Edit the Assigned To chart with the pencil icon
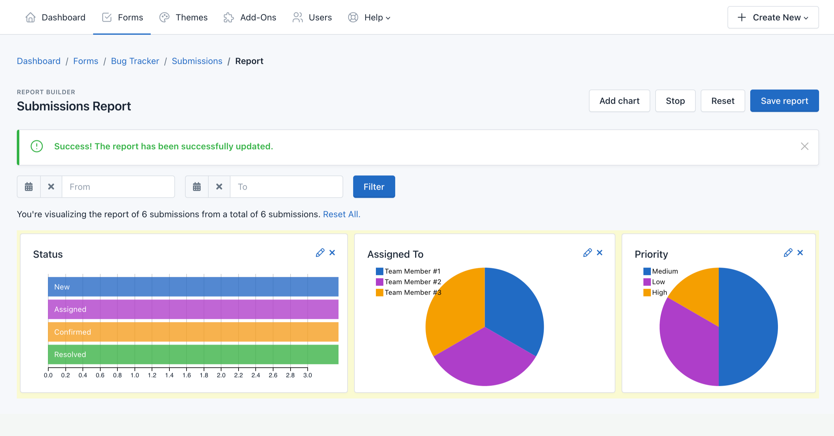 point(587,253)
